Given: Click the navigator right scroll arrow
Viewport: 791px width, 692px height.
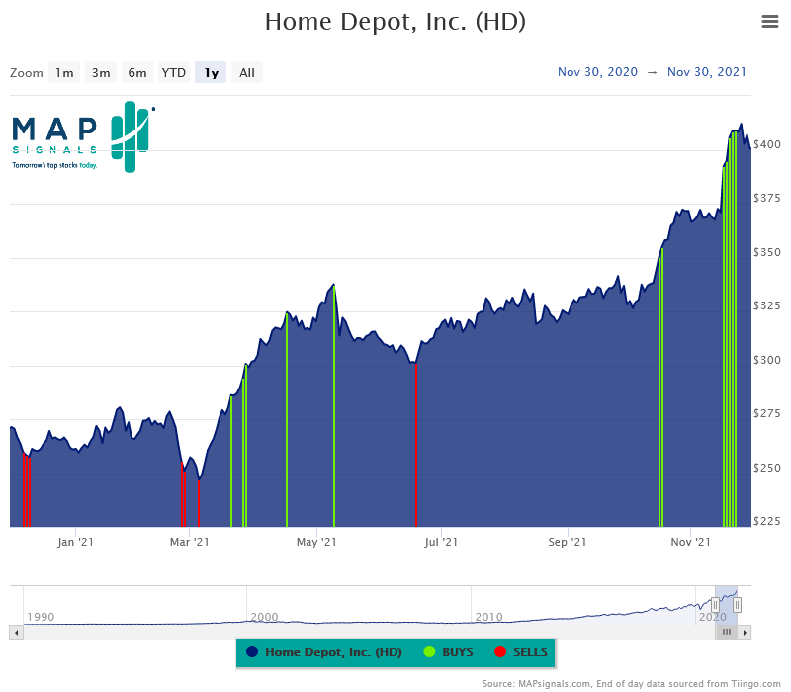Looking at the screenshot, I should pos(745,632).
